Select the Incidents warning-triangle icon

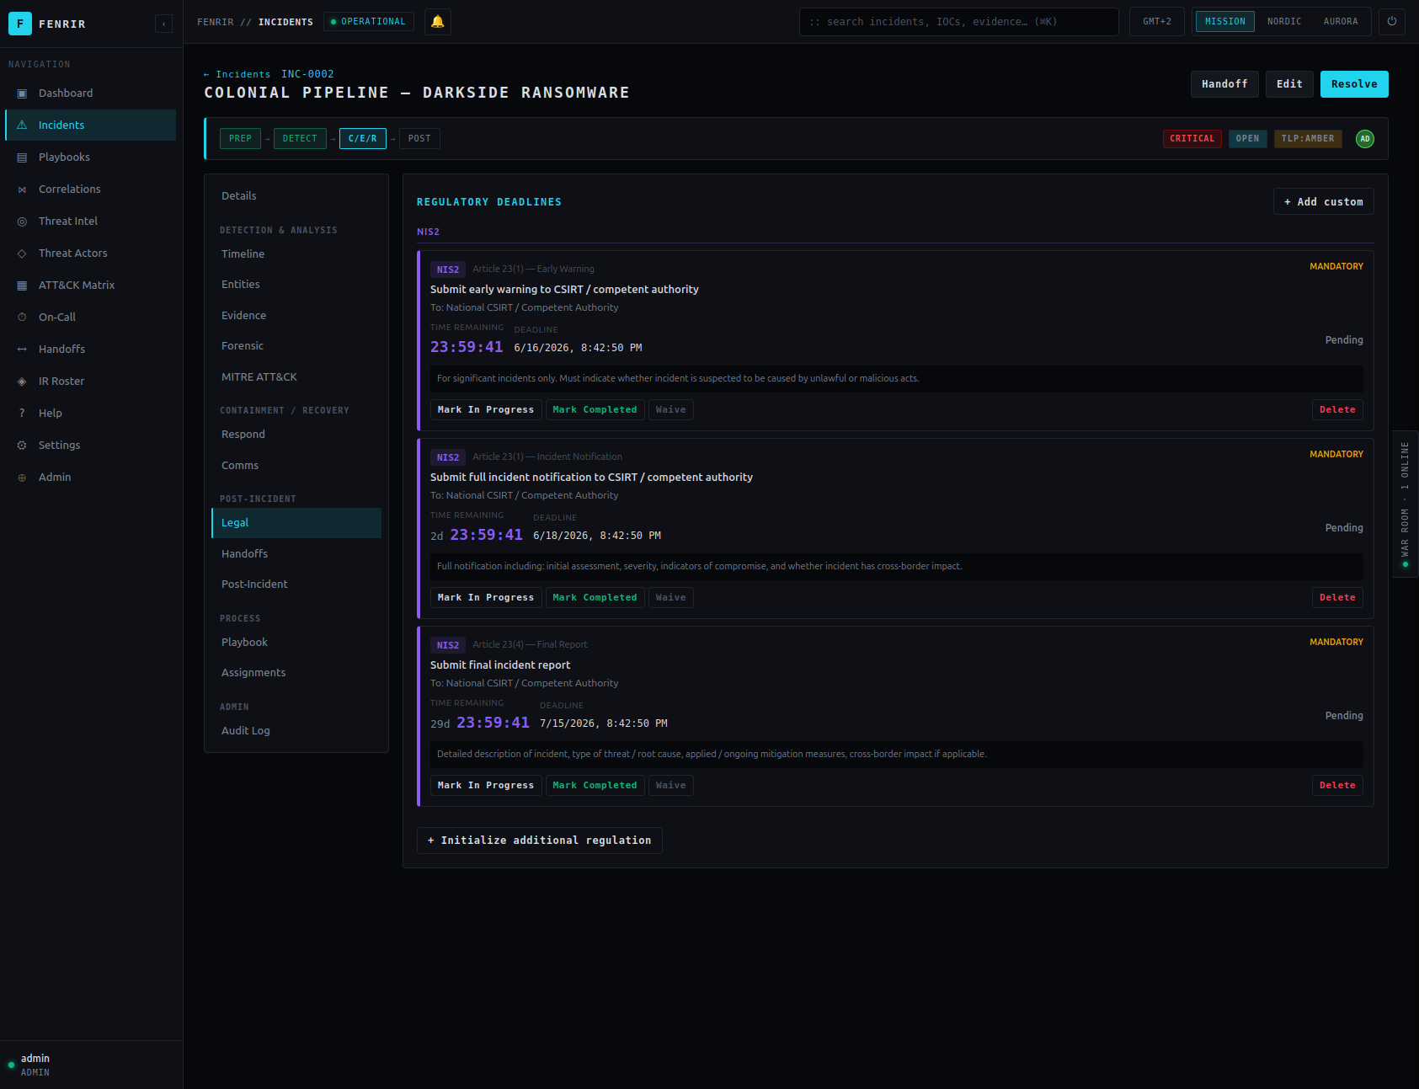pyautogui.click(x=22, y=125)
